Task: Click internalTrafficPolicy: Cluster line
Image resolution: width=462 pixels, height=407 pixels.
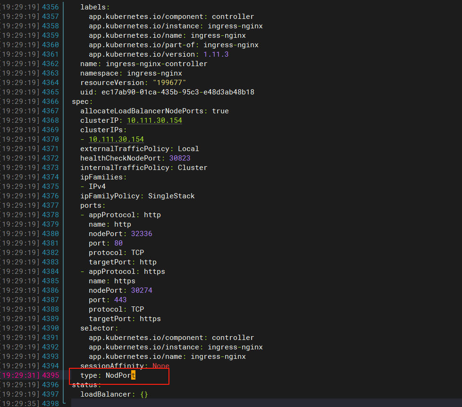Action: (144, 168)
